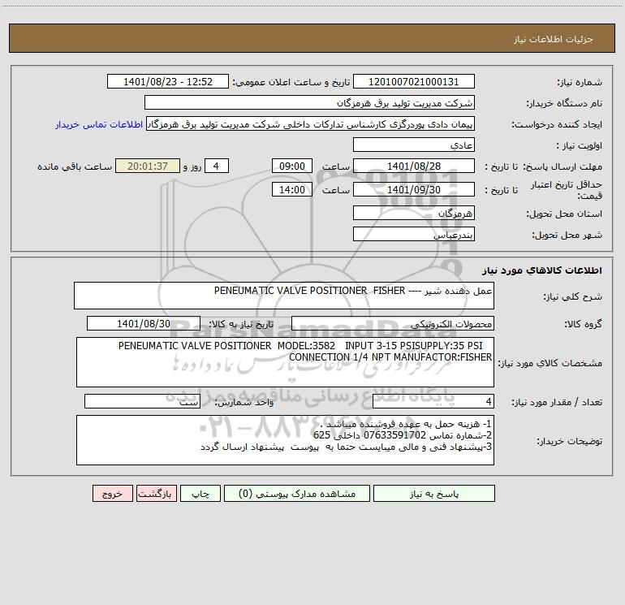Image resolution: width=625 pixels, height=605 pixels.
Task: Click general description field PENEUMATIC VALVE POSITIONER FISHER
Action: [284, 296]
